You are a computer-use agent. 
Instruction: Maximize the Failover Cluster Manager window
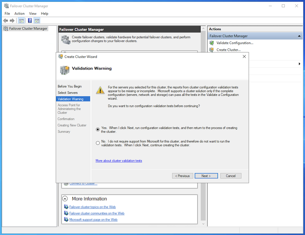click(283, 6)
